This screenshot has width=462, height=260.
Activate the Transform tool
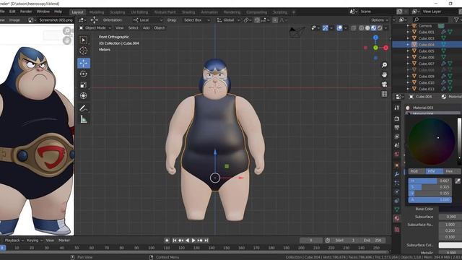(84, 96)
